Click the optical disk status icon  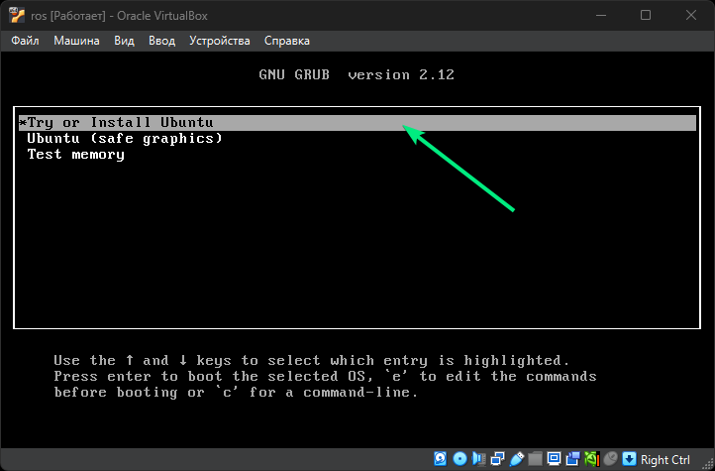(x=460, y=459)
